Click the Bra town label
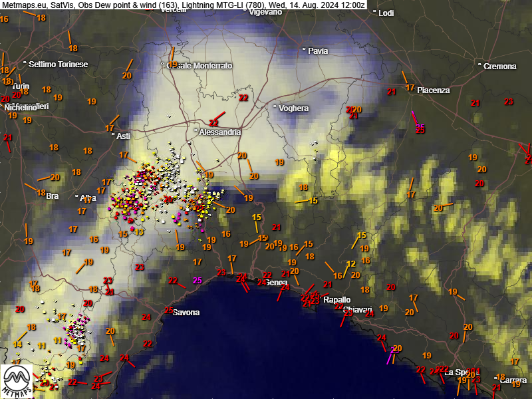 click(52, 196)
